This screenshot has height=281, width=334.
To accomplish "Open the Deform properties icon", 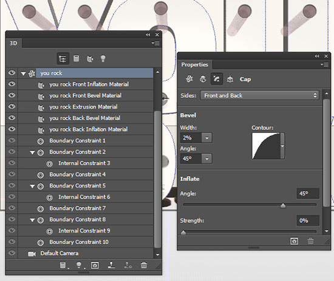I will pyautogui.click(x=203, y=79).
